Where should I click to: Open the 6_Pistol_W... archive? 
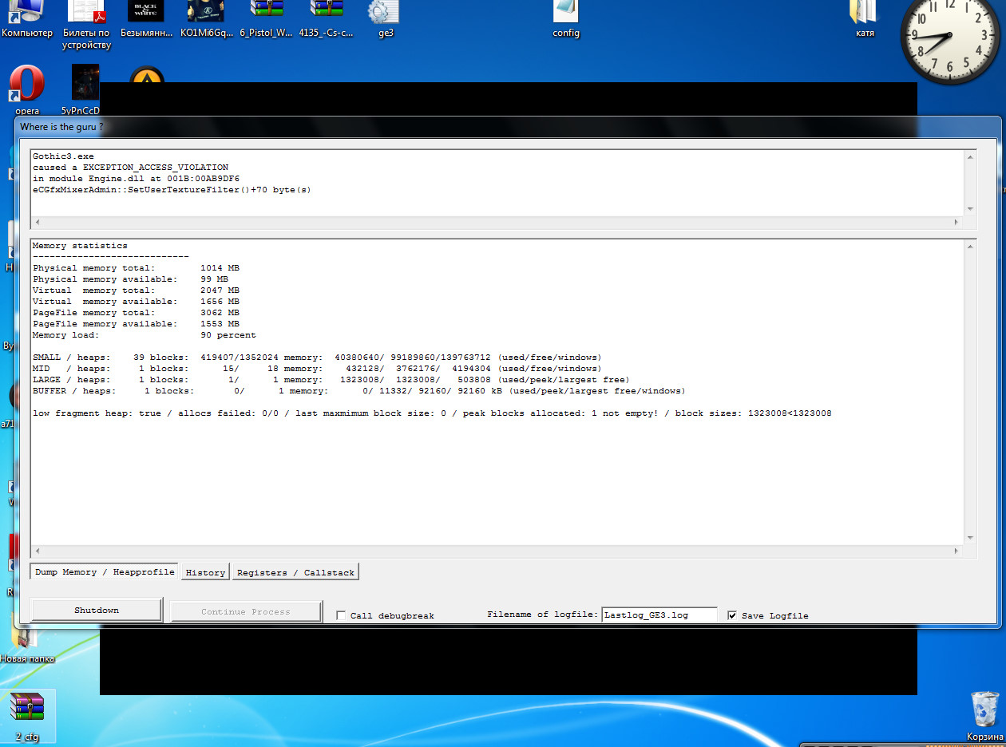coord(266,20)
